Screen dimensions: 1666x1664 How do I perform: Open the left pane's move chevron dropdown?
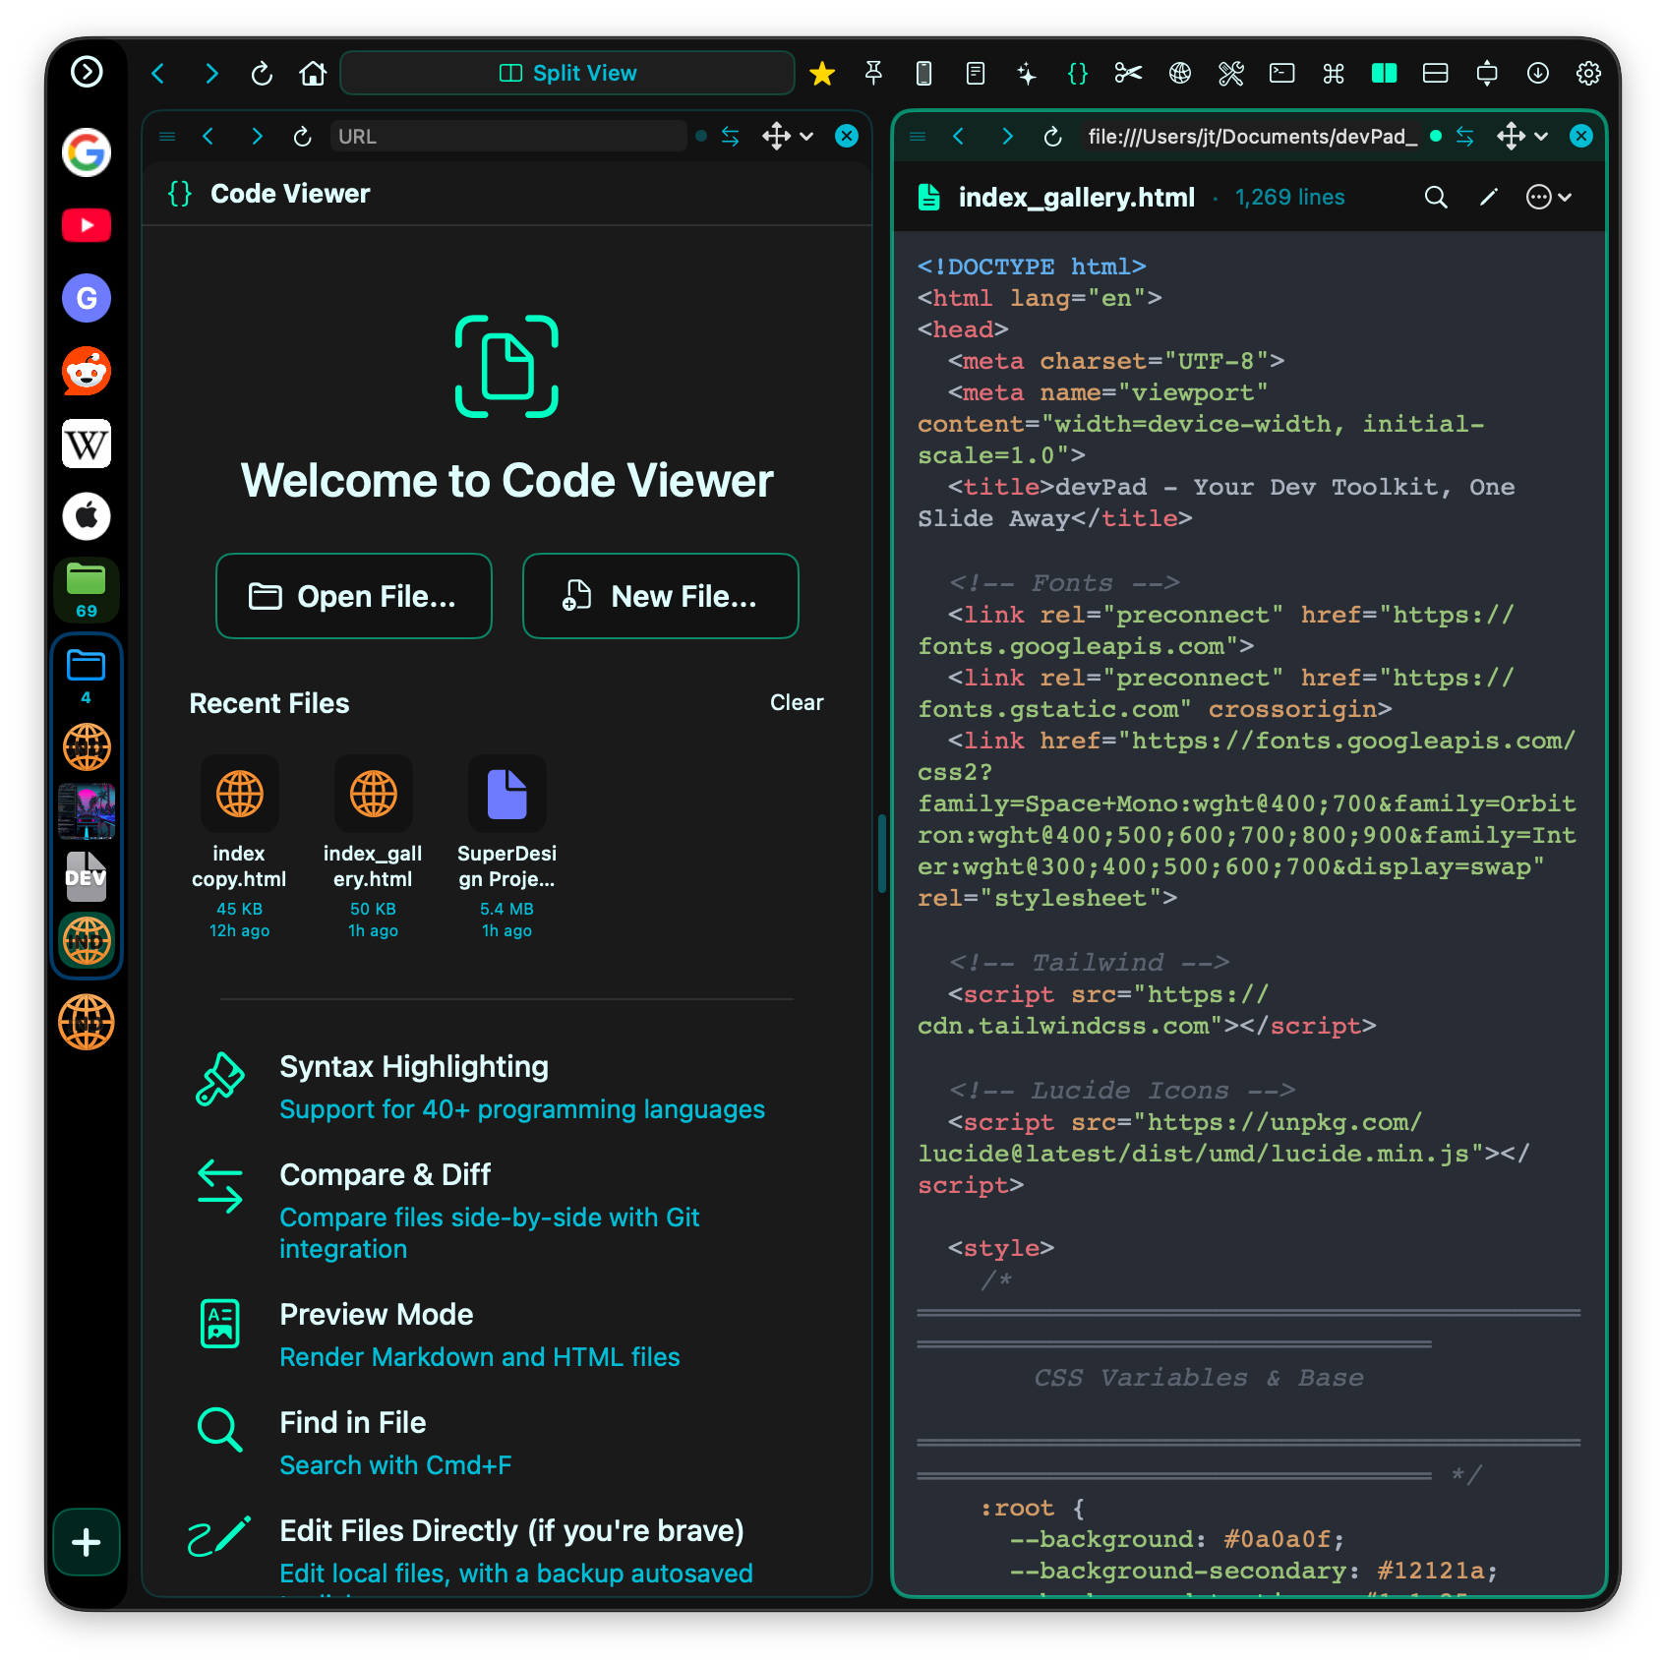tap(808, 137)
